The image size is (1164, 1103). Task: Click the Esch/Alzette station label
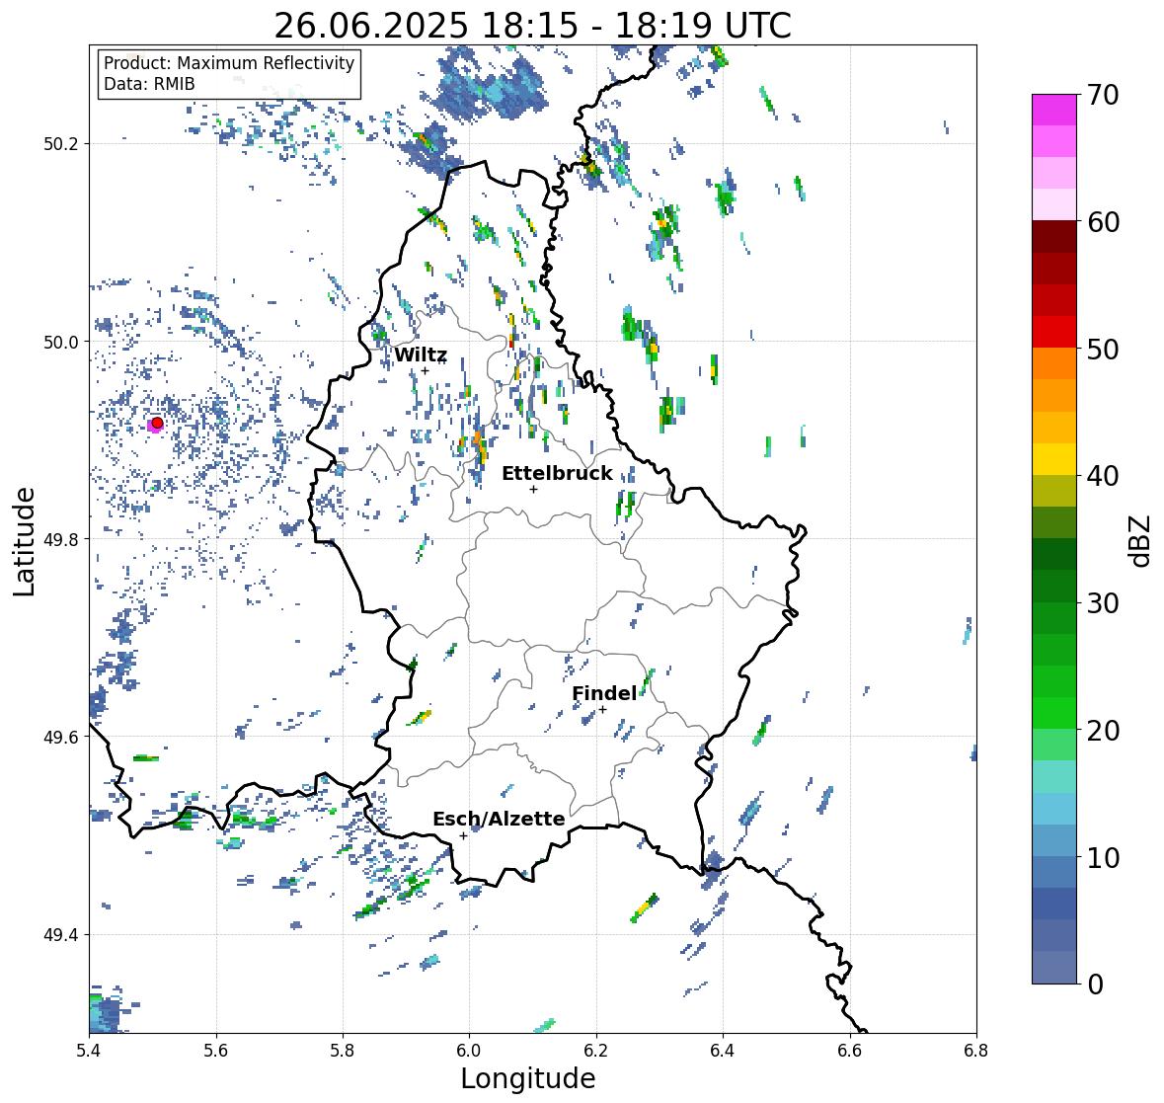(x=499, y=819)
